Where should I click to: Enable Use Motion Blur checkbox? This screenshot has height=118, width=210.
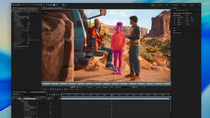28,43
